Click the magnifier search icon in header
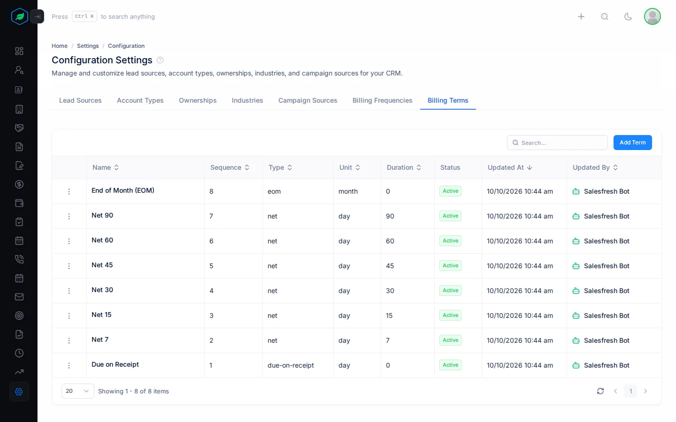Image resolution: width=676 pixels, height=422 pixels. [x=605, y=16]
